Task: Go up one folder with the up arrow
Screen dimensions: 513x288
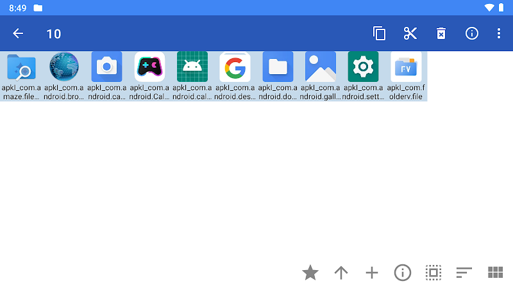Action: pyautogui.click(x=341, y=273)
